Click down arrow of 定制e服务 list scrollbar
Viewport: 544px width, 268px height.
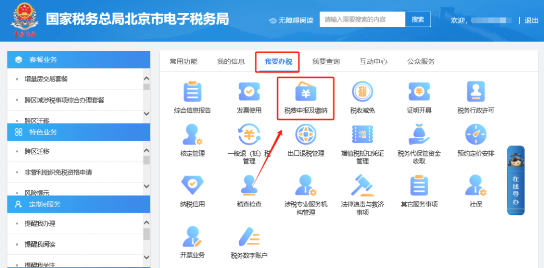pyautogui.click(x=147, y=257)
